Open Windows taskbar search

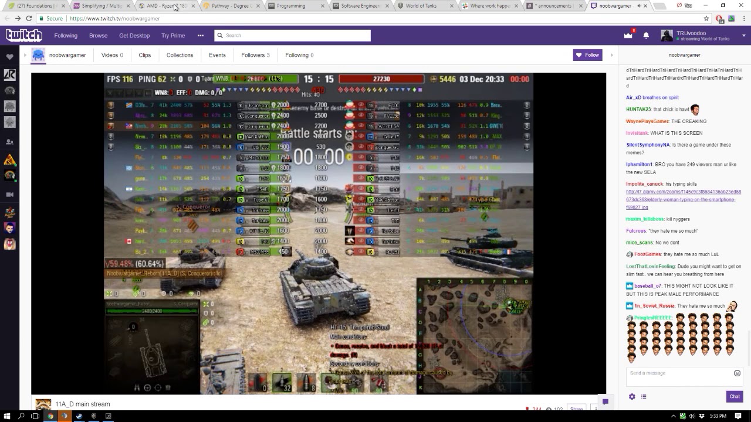coord(21,416)
